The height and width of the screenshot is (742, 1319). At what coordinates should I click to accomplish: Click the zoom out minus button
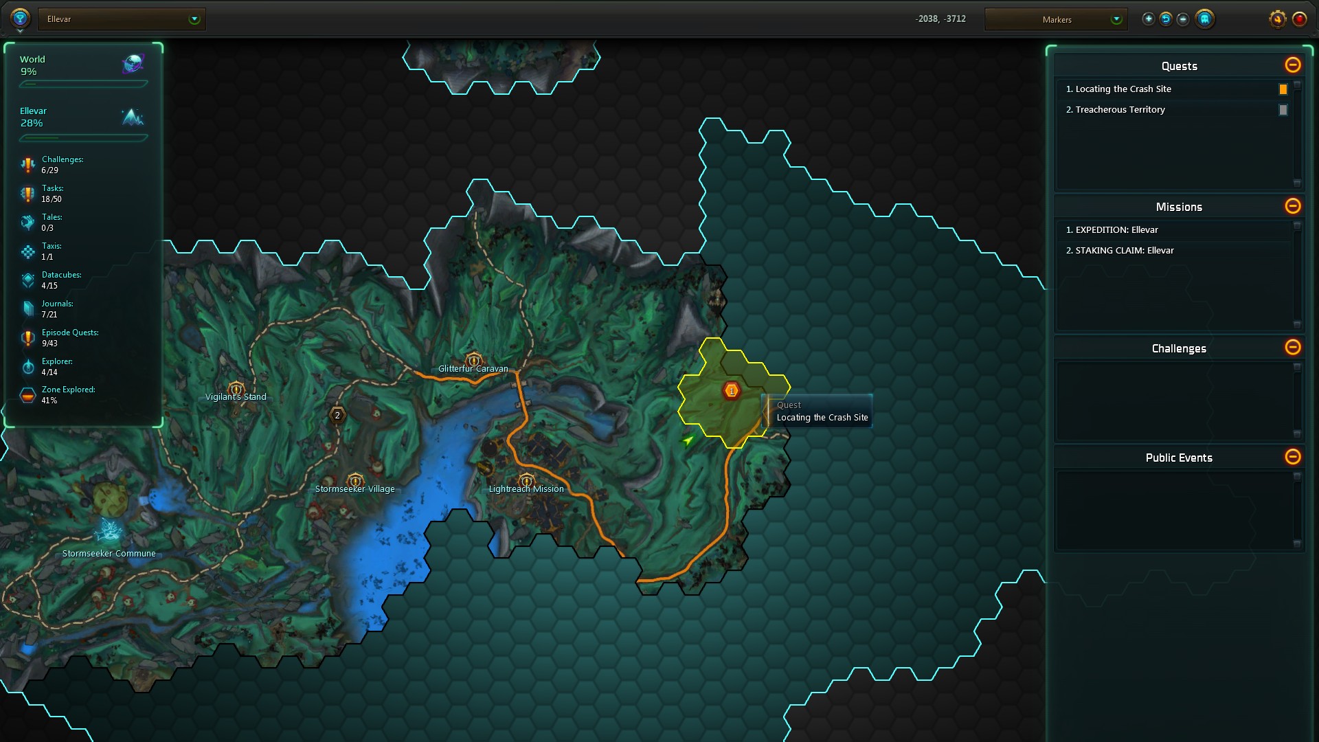(1182, 19)
